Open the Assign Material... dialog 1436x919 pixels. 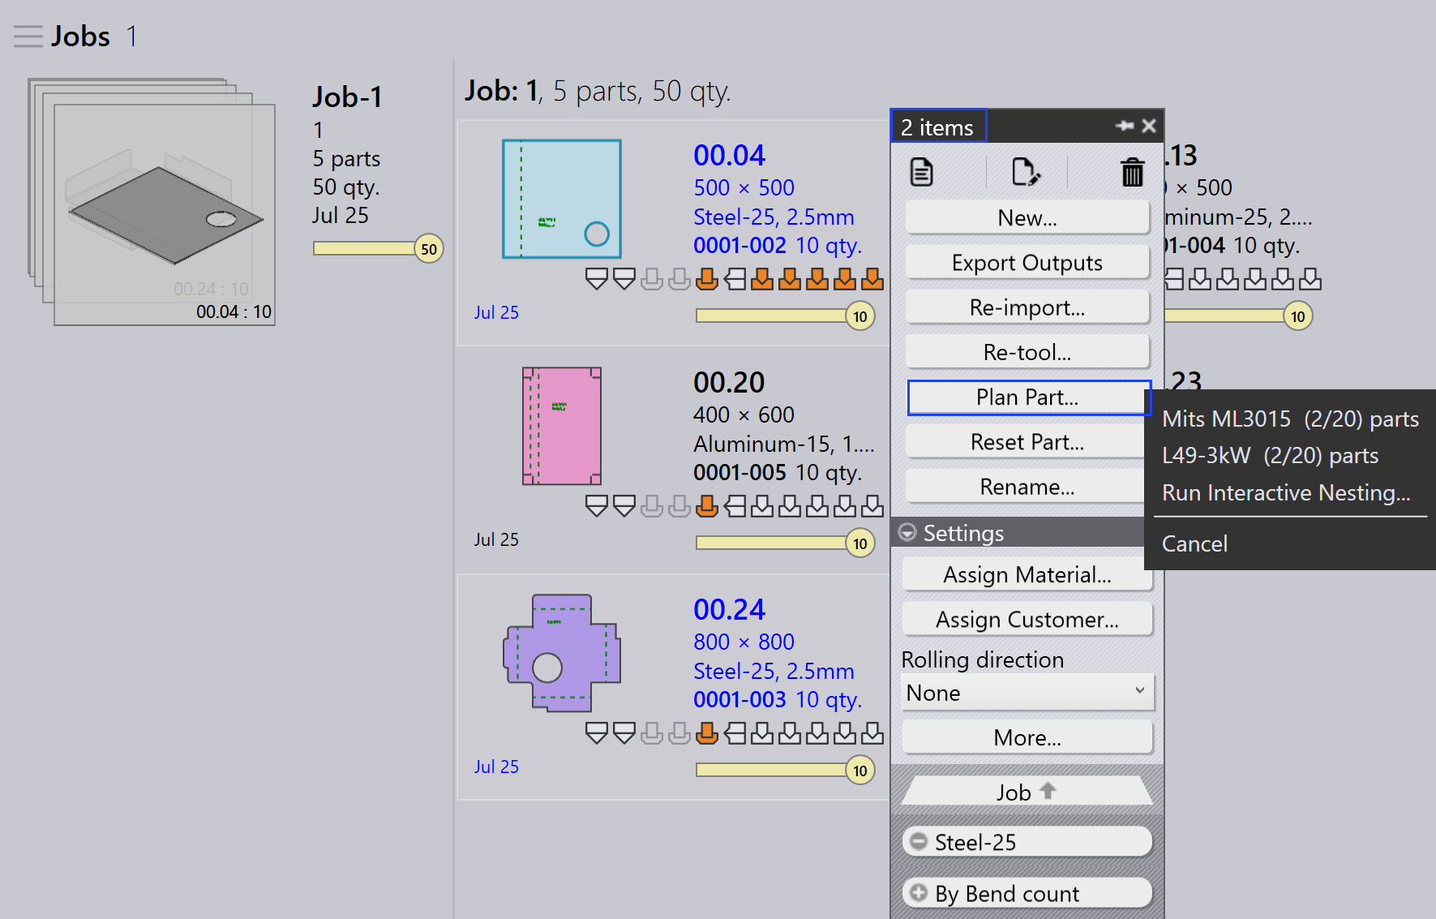point(1027,575)
